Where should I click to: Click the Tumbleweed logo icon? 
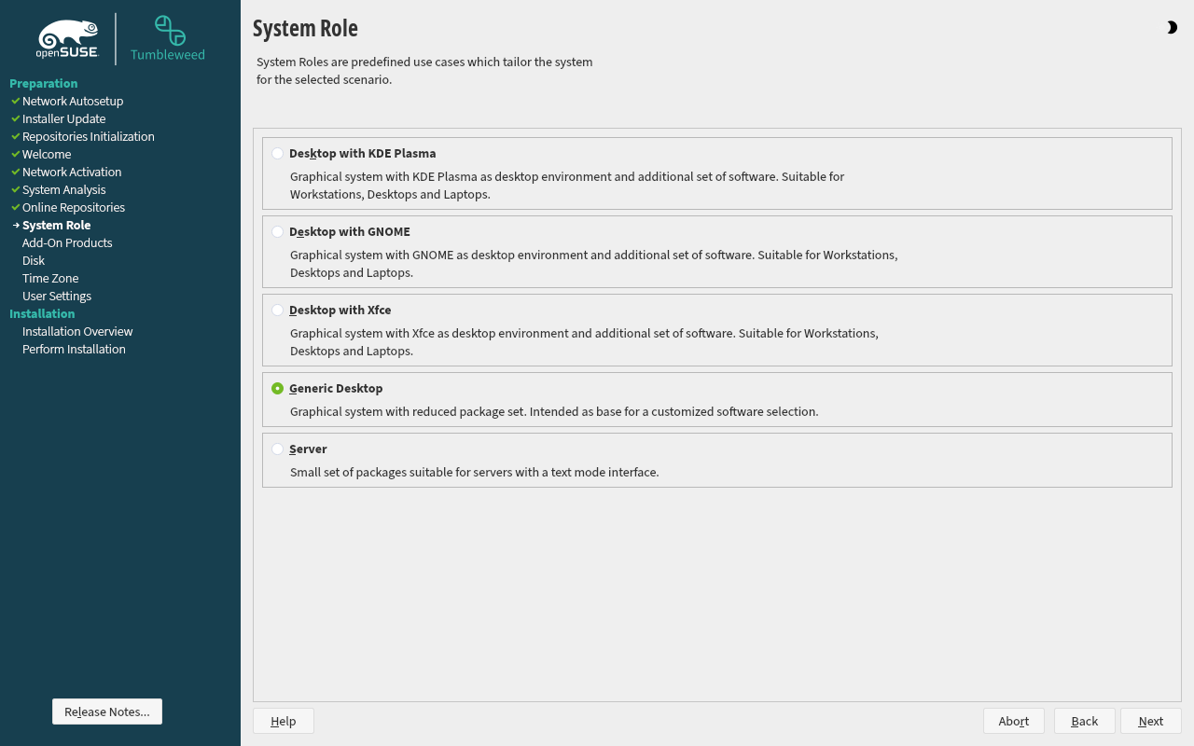click(x=169, y=31)
